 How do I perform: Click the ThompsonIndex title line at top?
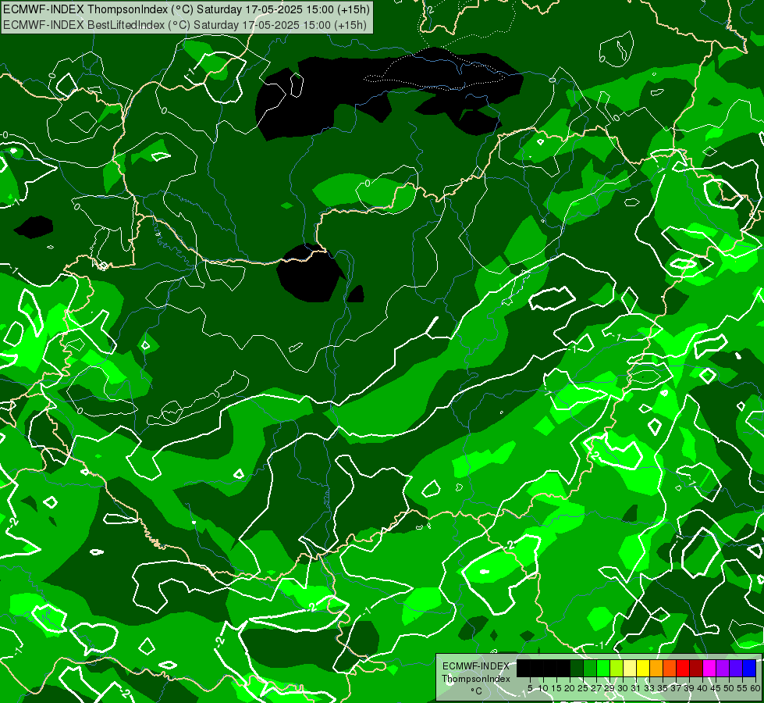click(187, 9)
